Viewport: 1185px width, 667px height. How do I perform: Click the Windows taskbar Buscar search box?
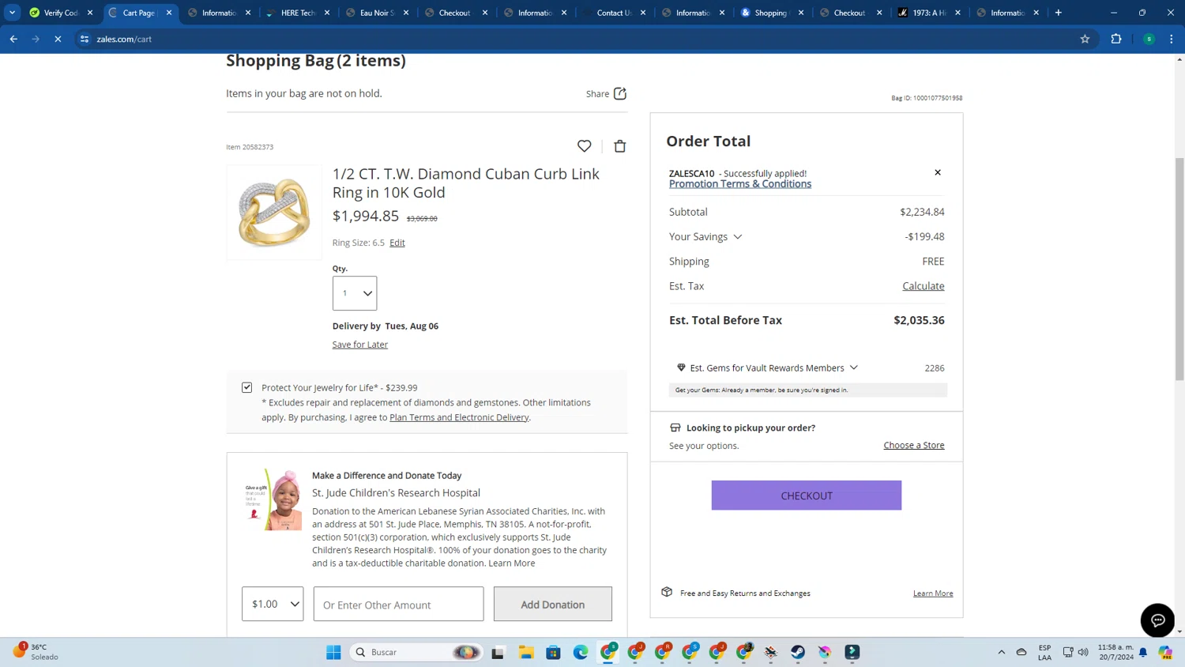pyautogui.click(x=416, y=652)
